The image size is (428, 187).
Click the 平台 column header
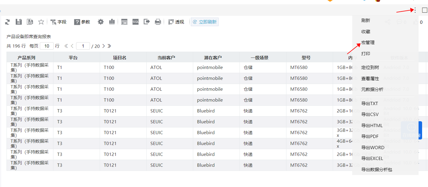point(76,58)
